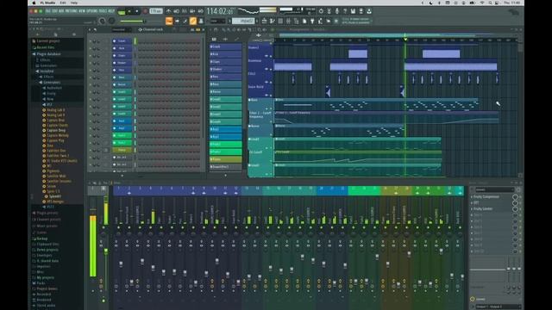Screen dimensions: 552x310
Task: Start playback with the play button
Action: click(129, 11)
